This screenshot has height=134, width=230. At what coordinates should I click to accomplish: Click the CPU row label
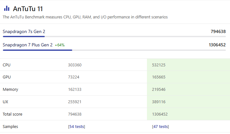[7, 65]
